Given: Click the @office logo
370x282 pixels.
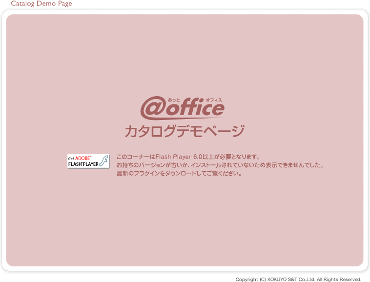Looking at the screenshot, I should (182, 108).
